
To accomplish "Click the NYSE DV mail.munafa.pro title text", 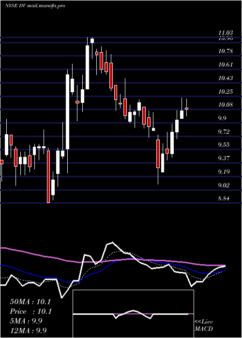I will pos(35,6).
